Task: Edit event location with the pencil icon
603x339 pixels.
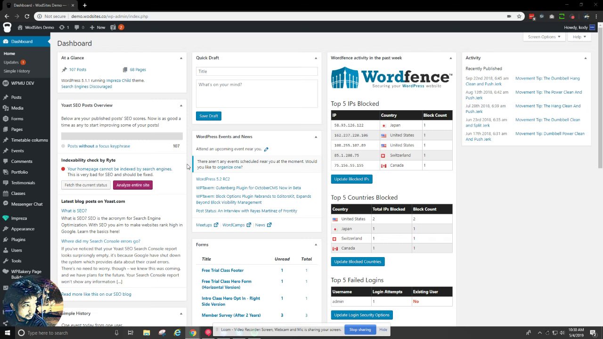Action: point(266,149)
